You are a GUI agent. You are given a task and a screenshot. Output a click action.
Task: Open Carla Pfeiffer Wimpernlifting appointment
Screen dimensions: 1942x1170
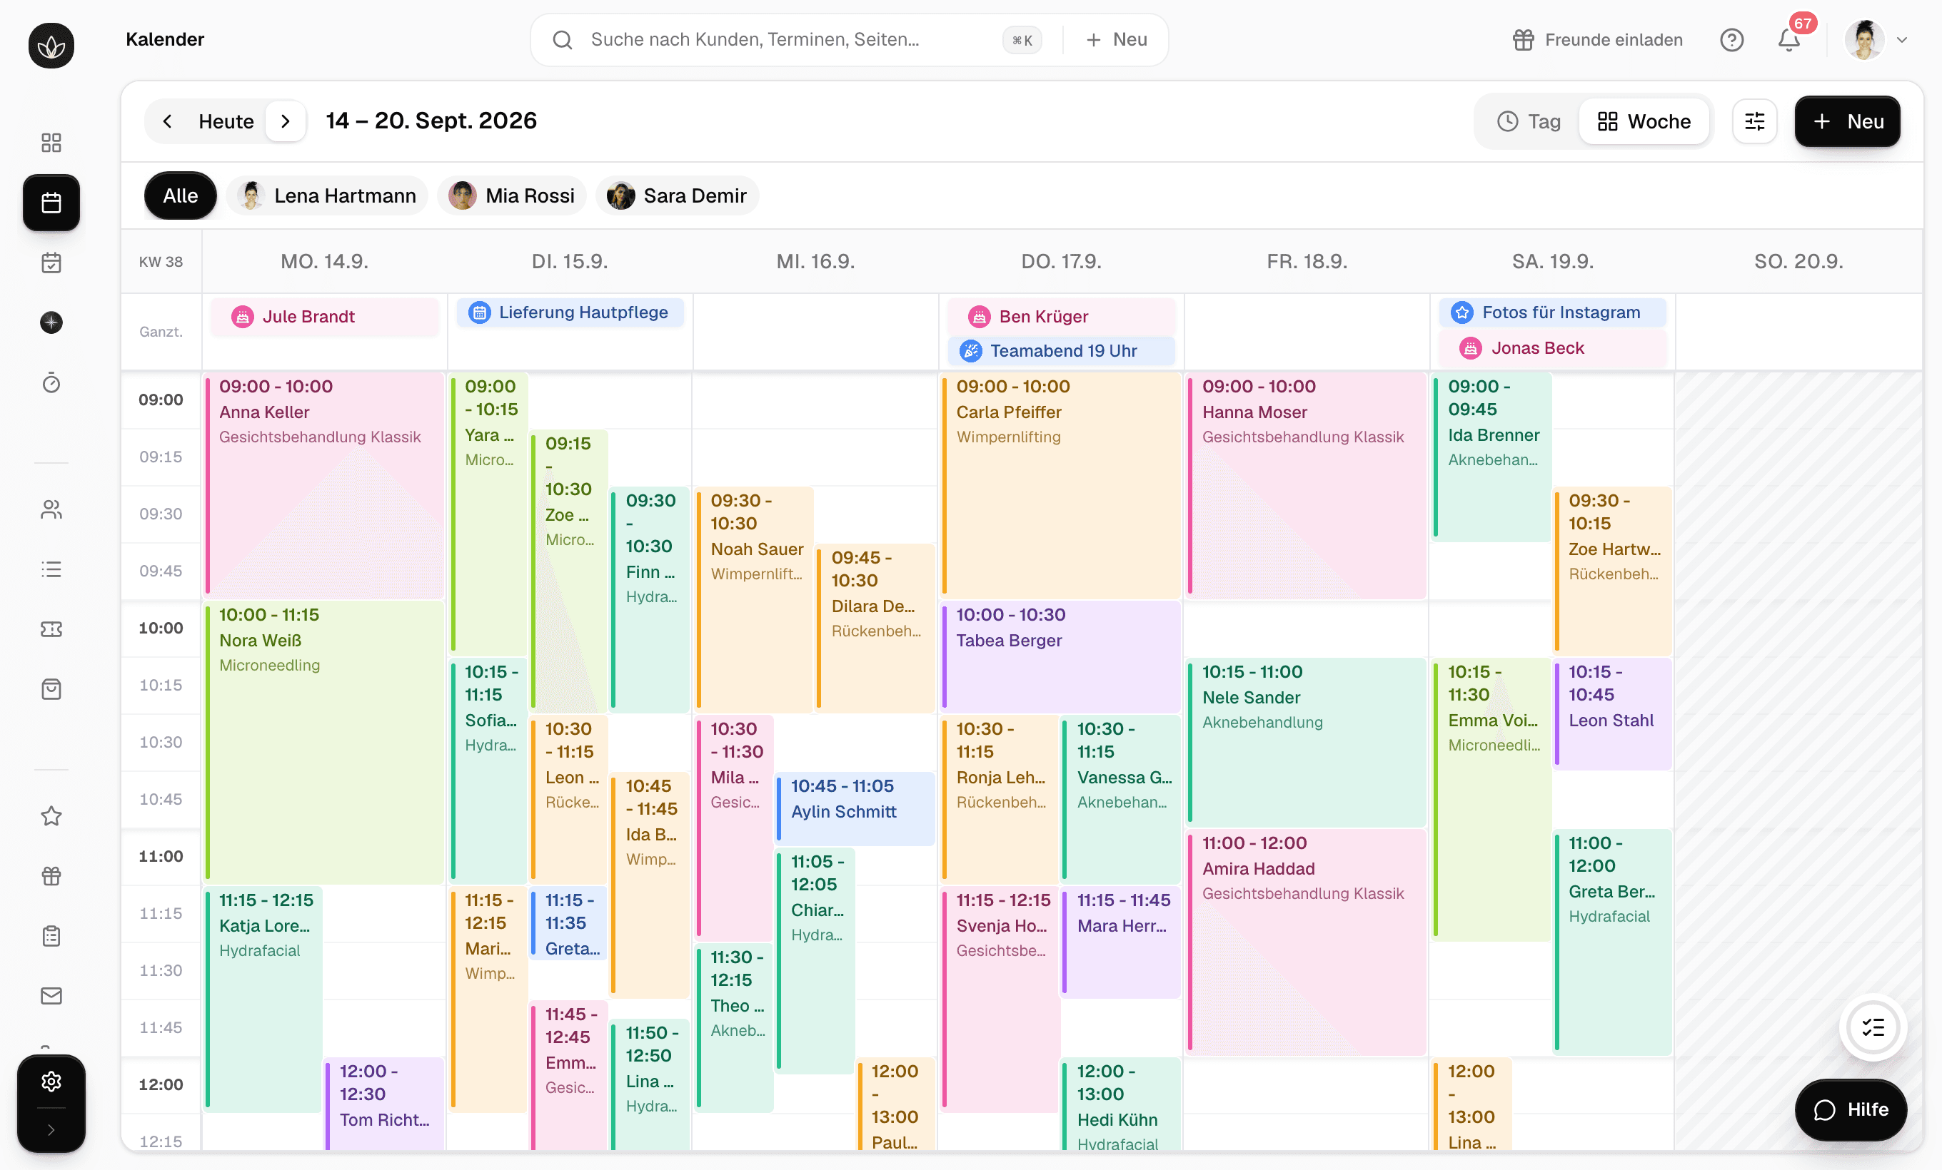point(1061,485)
